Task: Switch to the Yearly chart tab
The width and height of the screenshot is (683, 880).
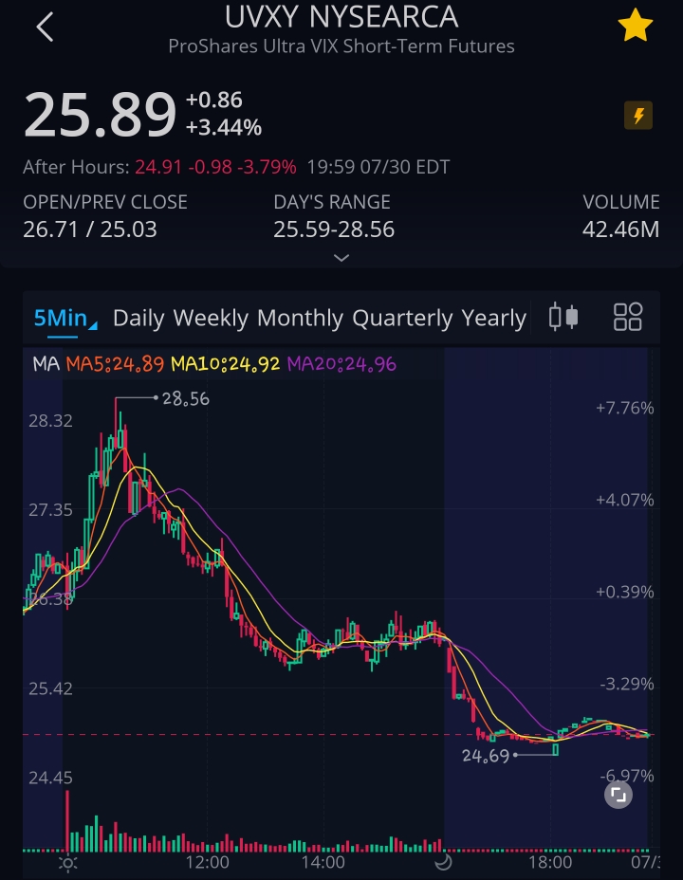Action: [x=494, y=319]
